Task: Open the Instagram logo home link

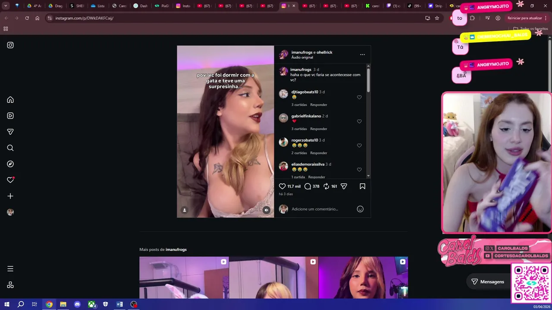Action: 10,45
